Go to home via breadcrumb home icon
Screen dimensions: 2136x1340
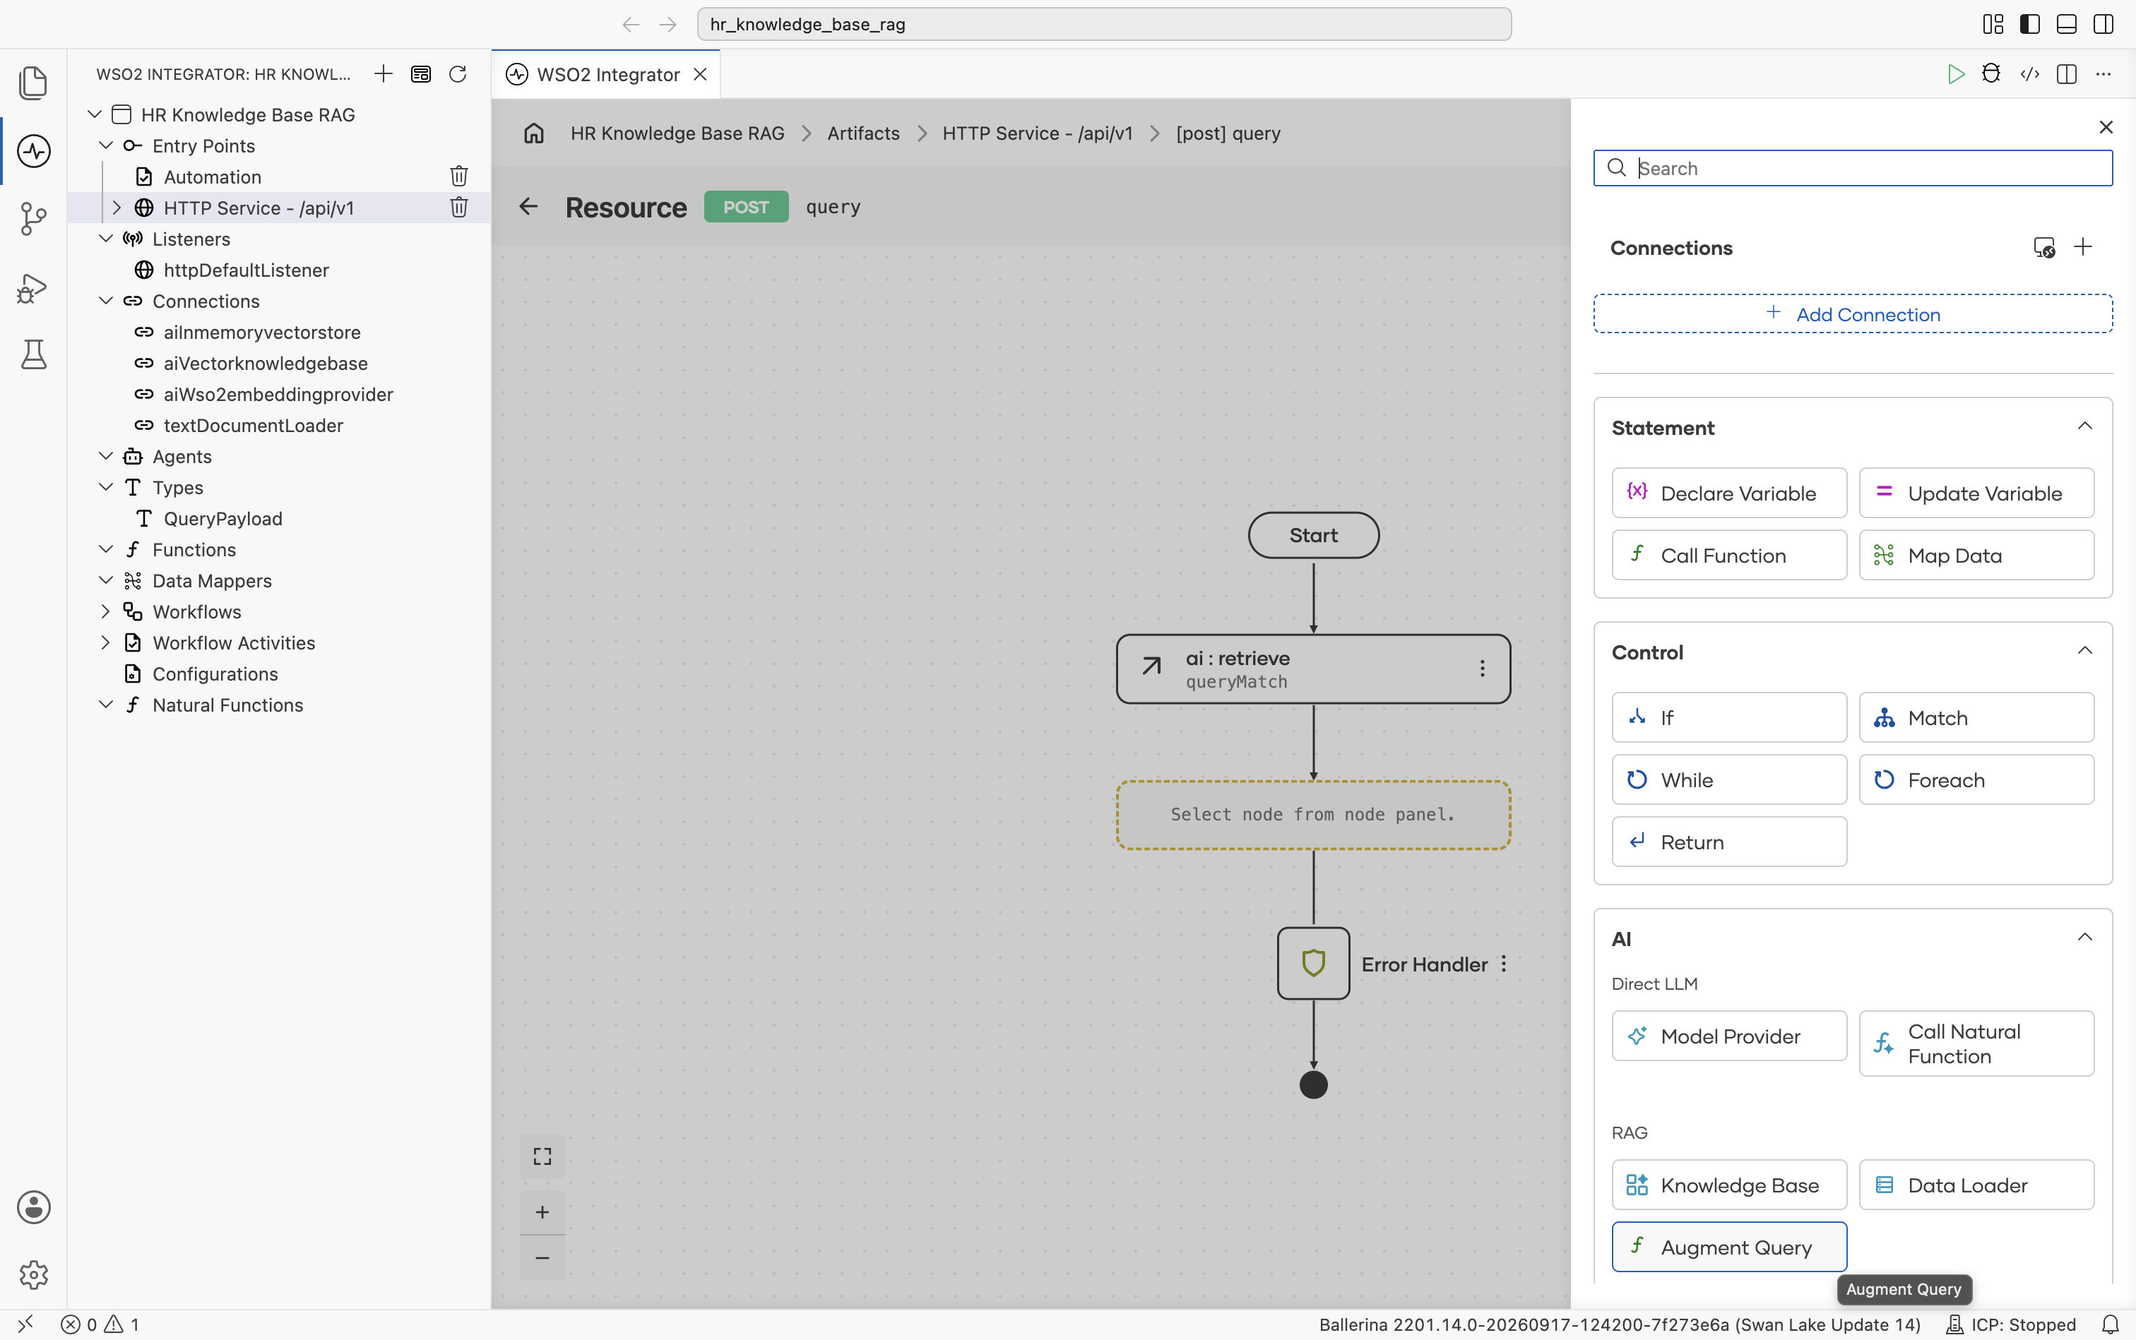click(534, 133)
